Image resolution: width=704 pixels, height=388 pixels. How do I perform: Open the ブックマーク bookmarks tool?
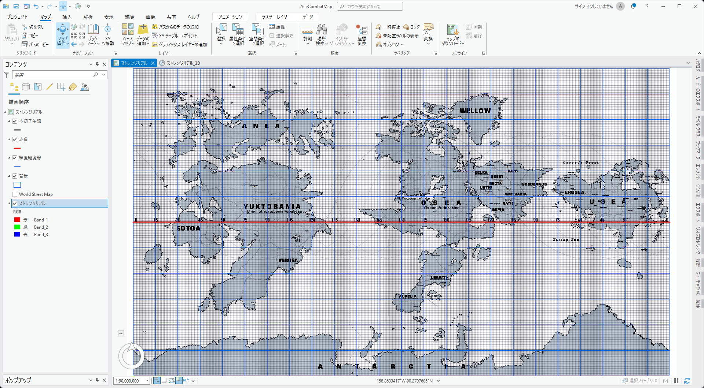tap(93, 35)
